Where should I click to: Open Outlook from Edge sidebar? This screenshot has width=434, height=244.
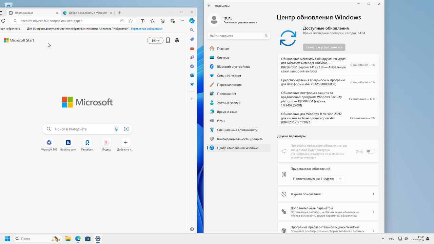point(192,75)
